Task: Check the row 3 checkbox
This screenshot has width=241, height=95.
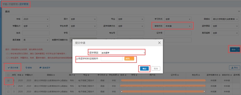Action: [x=8, y=92]
